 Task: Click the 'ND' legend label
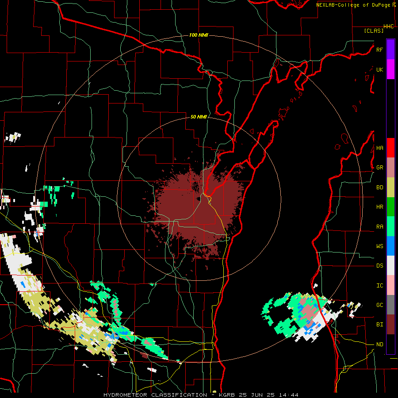click(x=379, y=344)
